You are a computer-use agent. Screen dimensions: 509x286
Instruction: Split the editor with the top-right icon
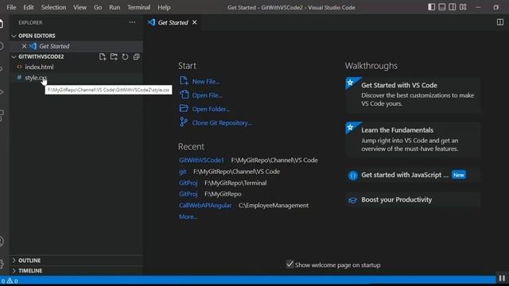[500, 22]
